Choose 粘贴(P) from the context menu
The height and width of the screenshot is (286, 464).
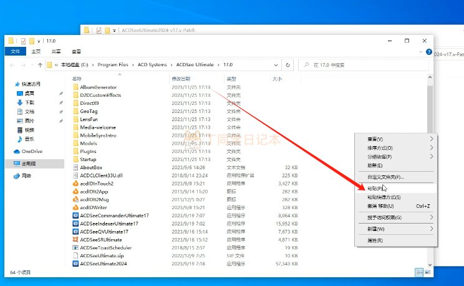click(375, 188)
